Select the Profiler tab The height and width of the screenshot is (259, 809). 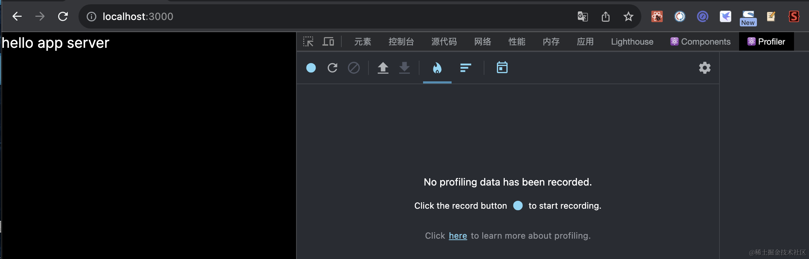click(766, 42)
